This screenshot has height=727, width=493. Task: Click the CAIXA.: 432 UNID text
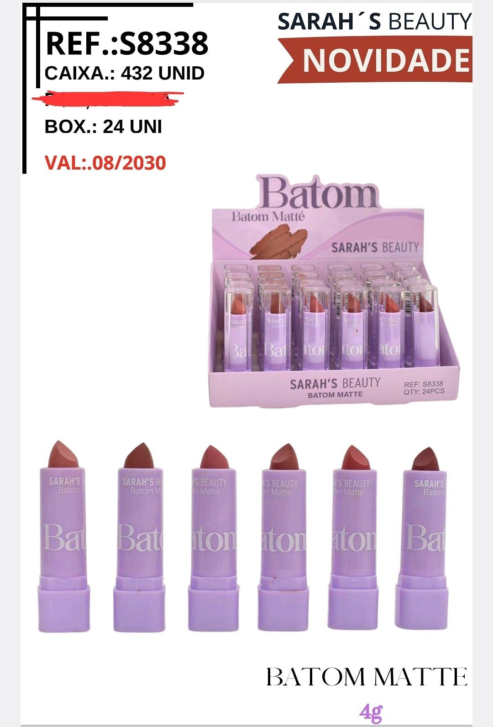coord(124,73)
